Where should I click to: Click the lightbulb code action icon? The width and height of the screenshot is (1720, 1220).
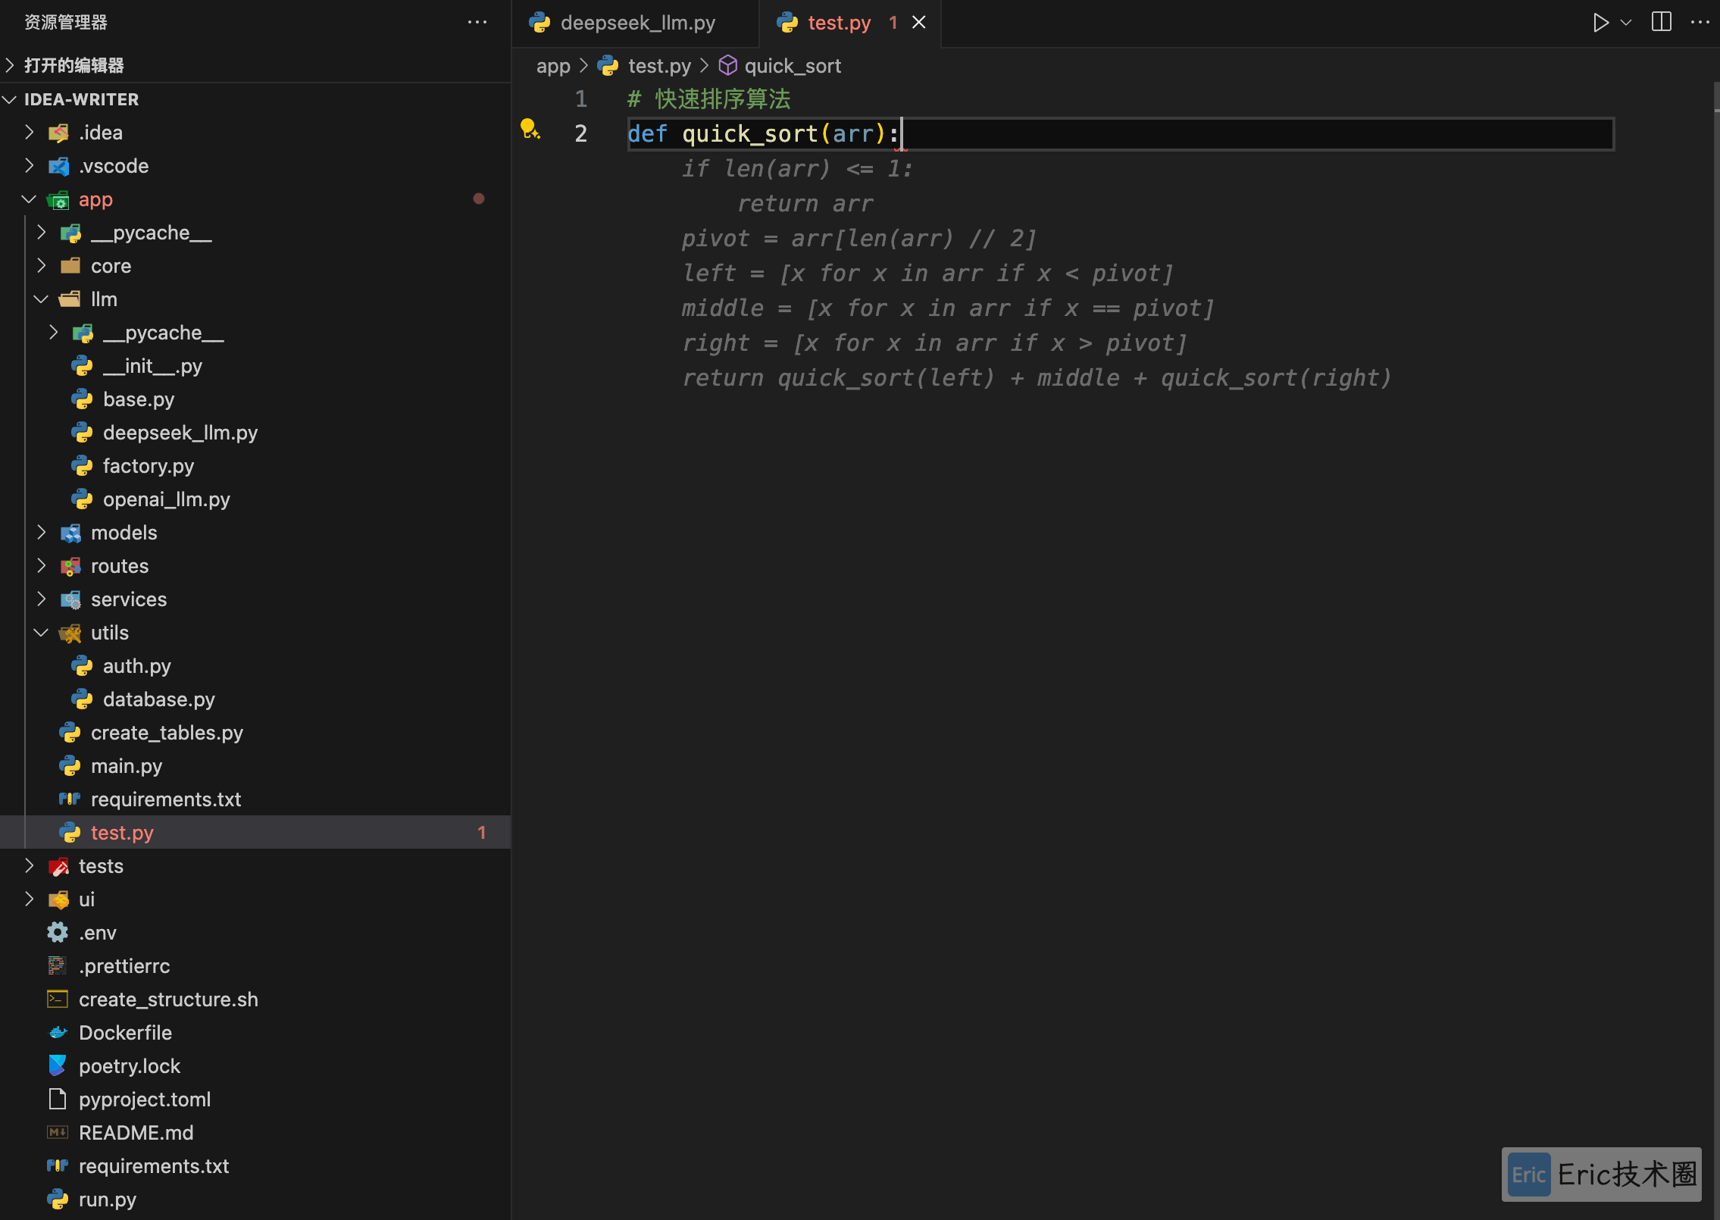pyautogui.click(x=530, y=129)
